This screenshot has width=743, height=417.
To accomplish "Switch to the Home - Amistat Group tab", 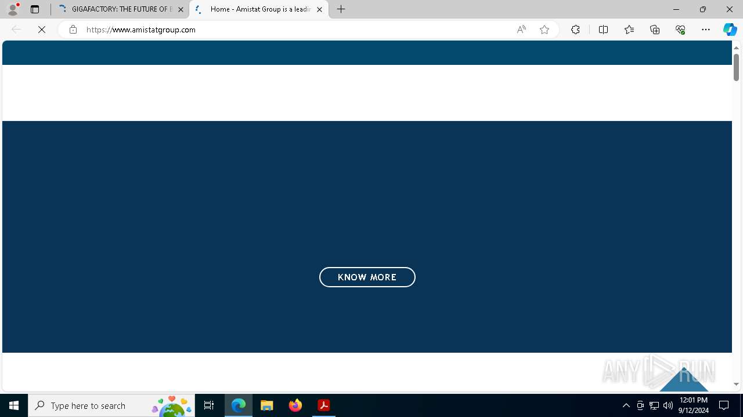I will (x=259, y=9).
